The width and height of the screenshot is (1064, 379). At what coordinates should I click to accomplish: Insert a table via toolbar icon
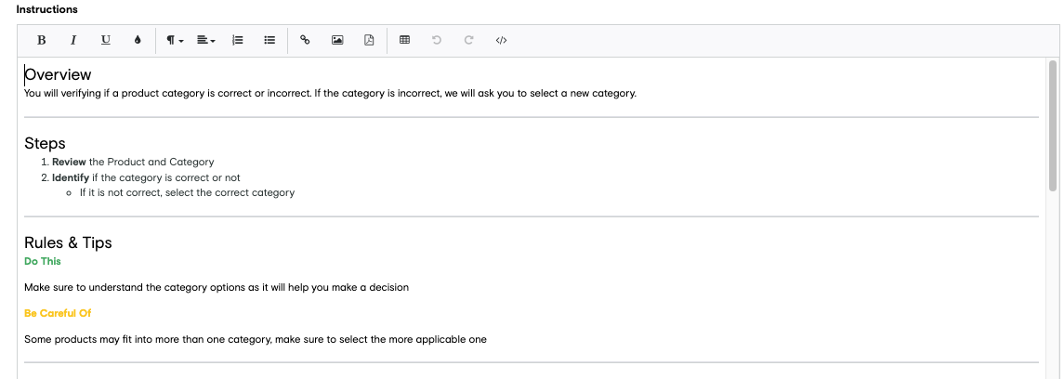[404, 40]
